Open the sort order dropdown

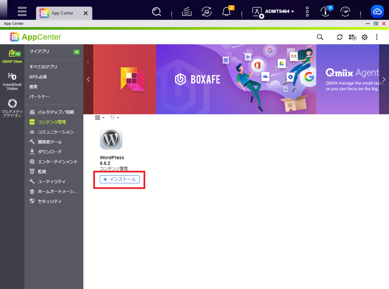pos(114,118)
